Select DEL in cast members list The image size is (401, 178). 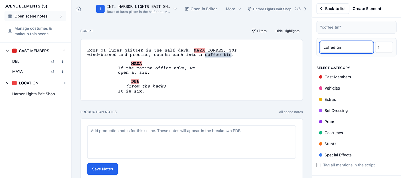click(x=16, y=61)
